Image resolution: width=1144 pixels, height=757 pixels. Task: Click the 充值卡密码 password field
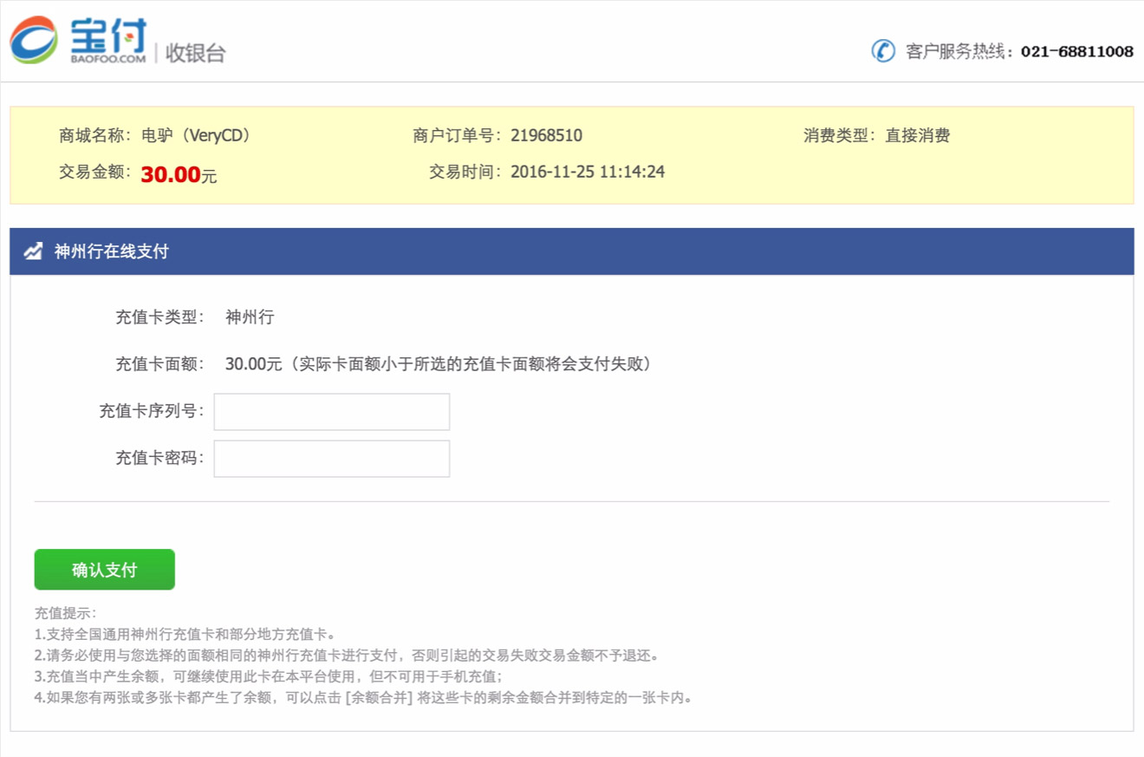click(331, 458)
